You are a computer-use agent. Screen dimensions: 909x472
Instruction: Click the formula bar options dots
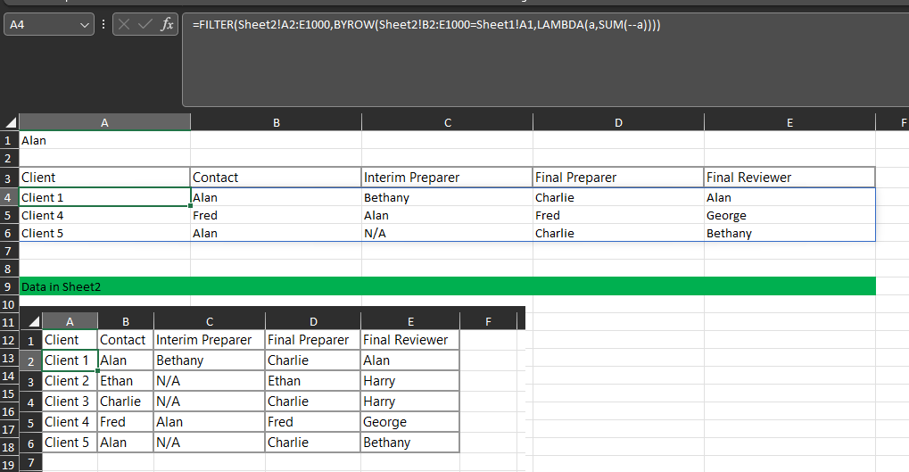coord(103,24)
